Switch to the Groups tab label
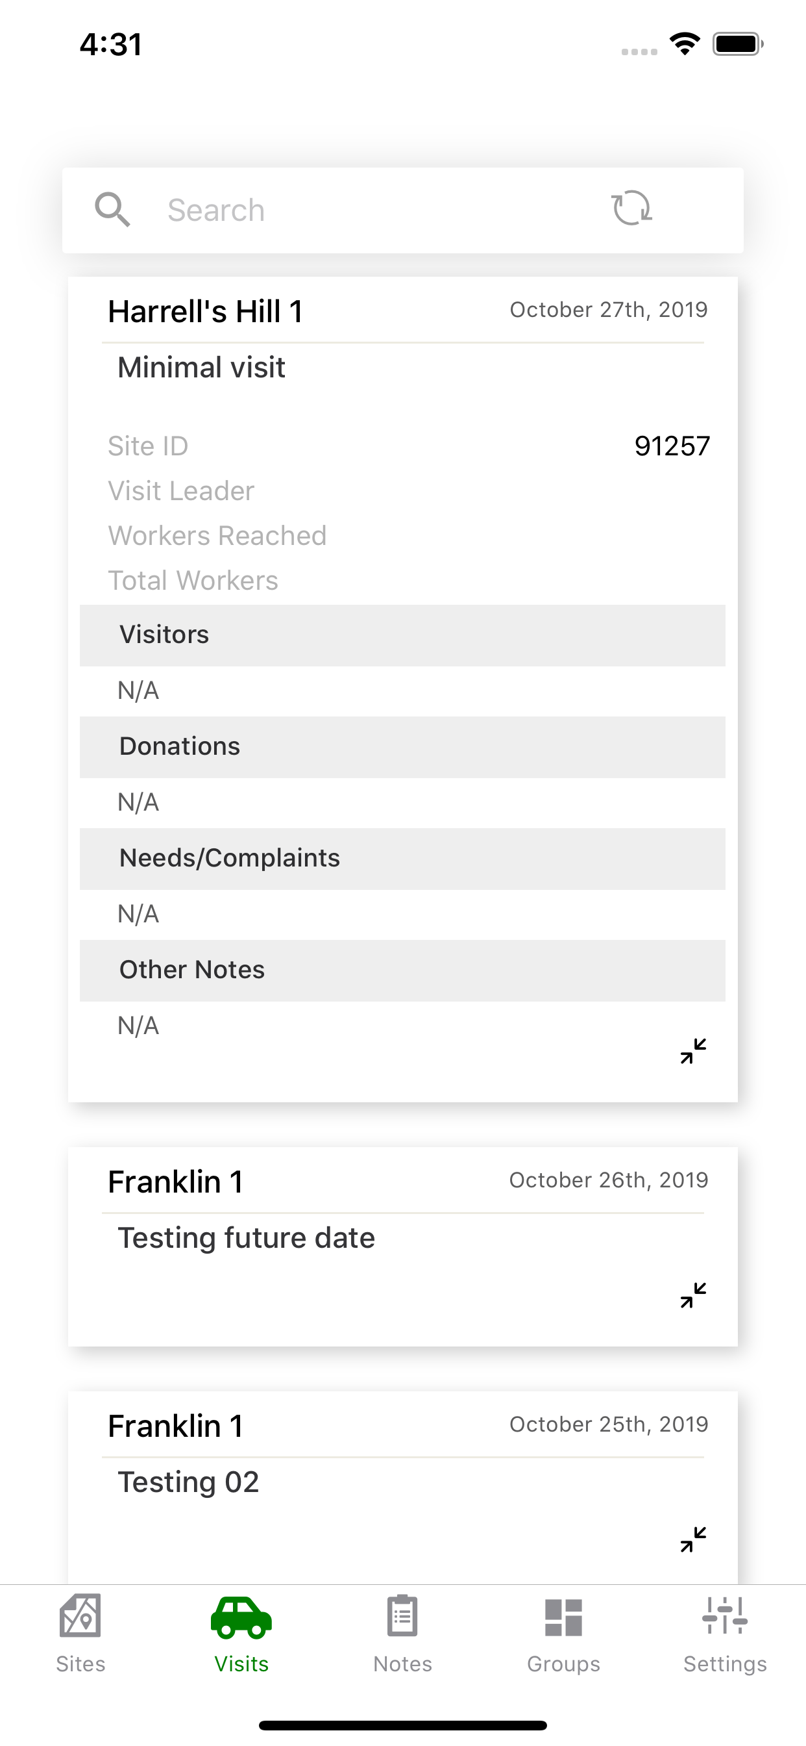 pyautogui.click(x=563, y=1664)
